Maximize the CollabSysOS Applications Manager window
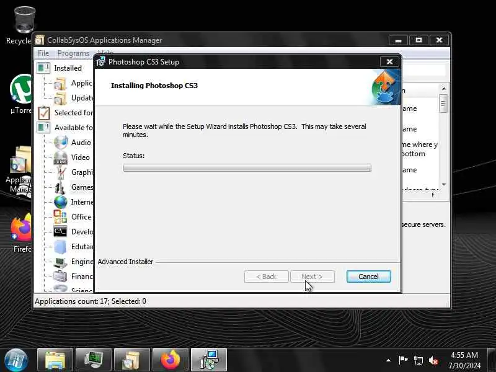This screenshot has width=496, height=372. coord(418,40)
